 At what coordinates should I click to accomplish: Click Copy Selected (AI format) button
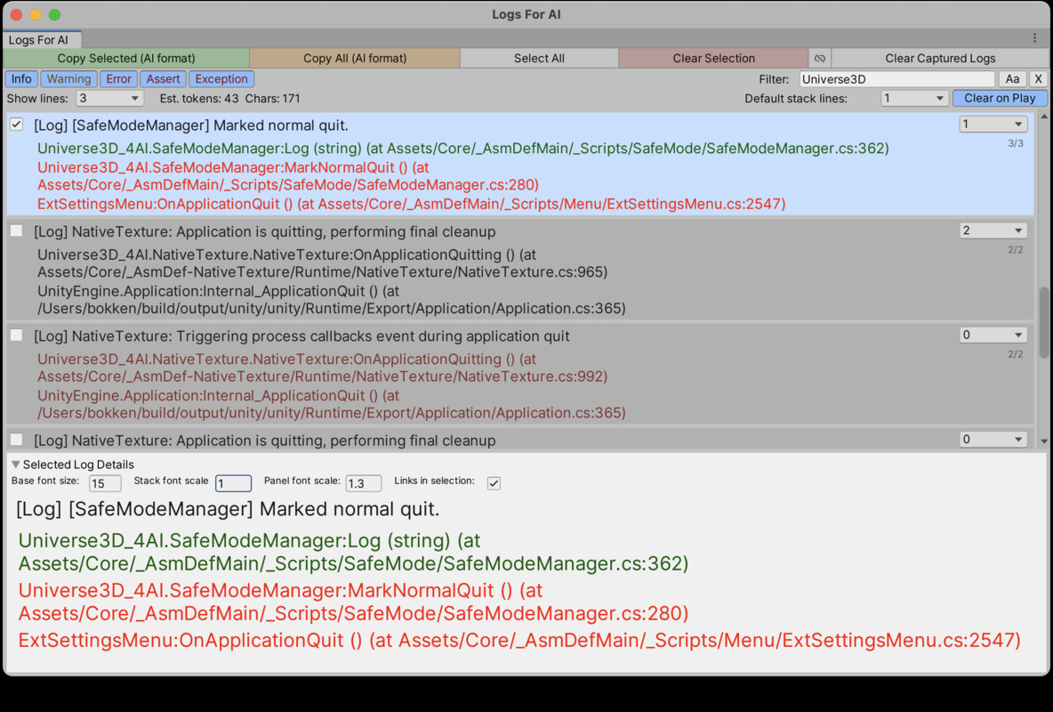[x=126, y=59]
